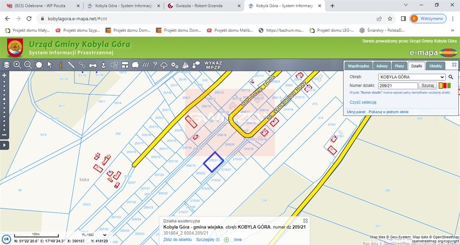Close the search panel with X

coord(454,65)
